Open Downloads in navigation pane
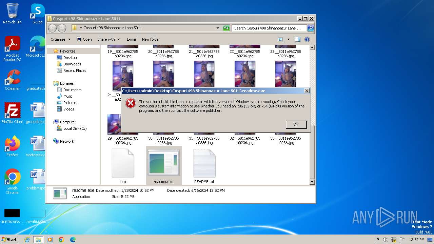The height and width of the screenshot is (244, 434). point(72,64)
